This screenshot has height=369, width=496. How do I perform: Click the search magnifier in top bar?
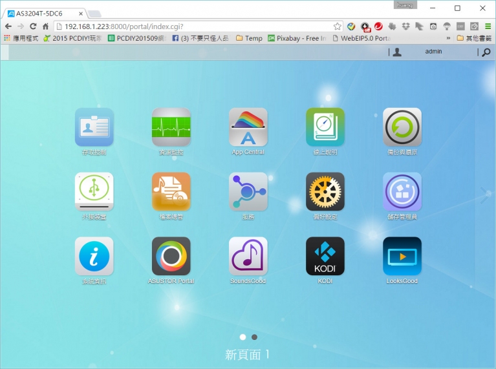pyautogui.click(x=486, y=52)
